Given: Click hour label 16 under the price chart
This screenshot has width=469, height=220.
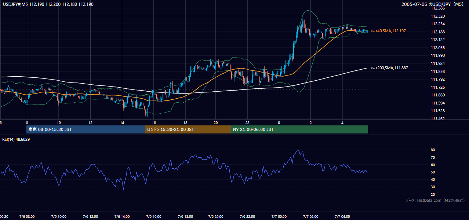Looking at the screenshot, I should (x=154, y=122).
